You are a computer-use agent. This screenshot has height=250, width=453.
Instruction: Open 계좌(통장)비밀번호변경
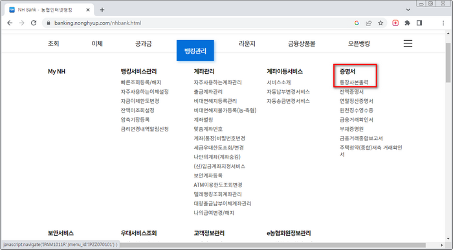[x=219, y=138]
